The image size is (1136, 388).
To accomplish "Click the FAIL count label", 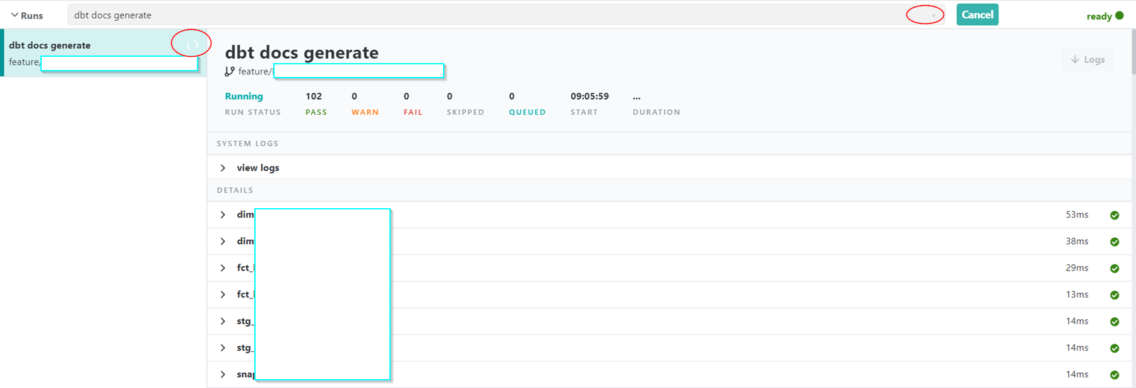I will 413,112.
